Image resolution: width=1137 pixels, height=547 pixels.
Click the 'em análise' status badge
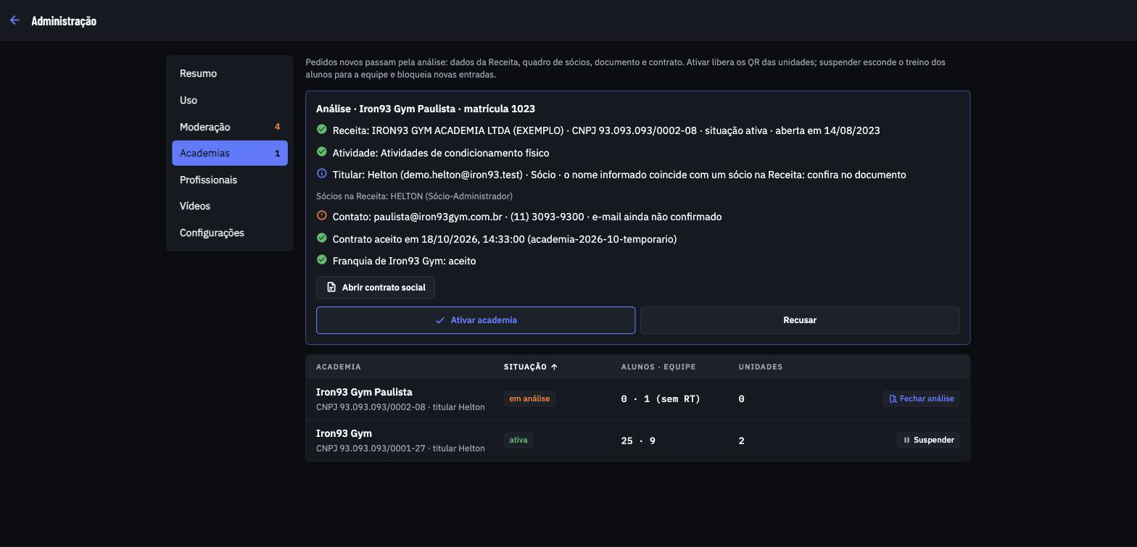pyautogui.click(x=529, y=399)
